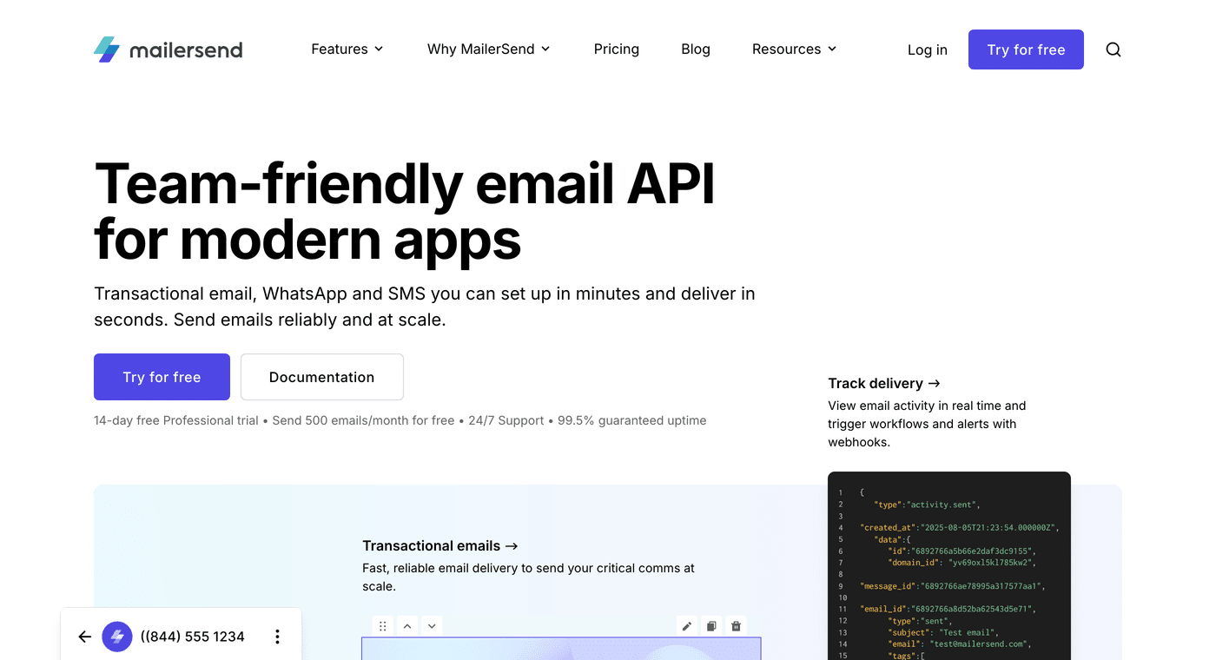Open the Track delivery link
The height and width of the screenshot is (660, 1216).
coord(884,383)
